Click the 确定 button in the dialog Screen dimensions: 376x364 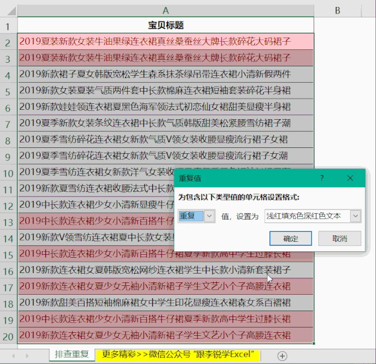pyautogui.click(x=291, y=238)
